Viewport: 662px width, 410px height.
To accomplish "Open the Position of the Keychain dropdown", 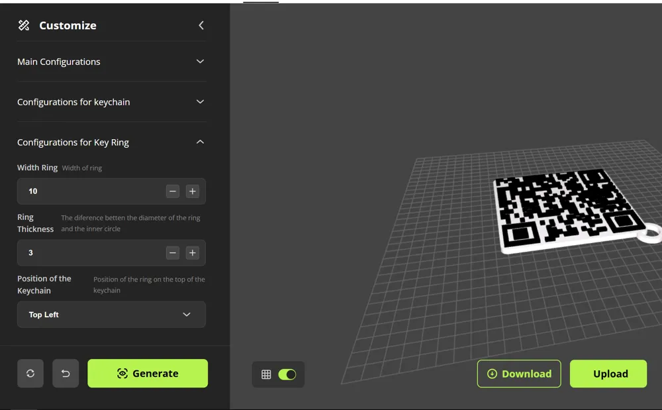I will click(111, 315).
